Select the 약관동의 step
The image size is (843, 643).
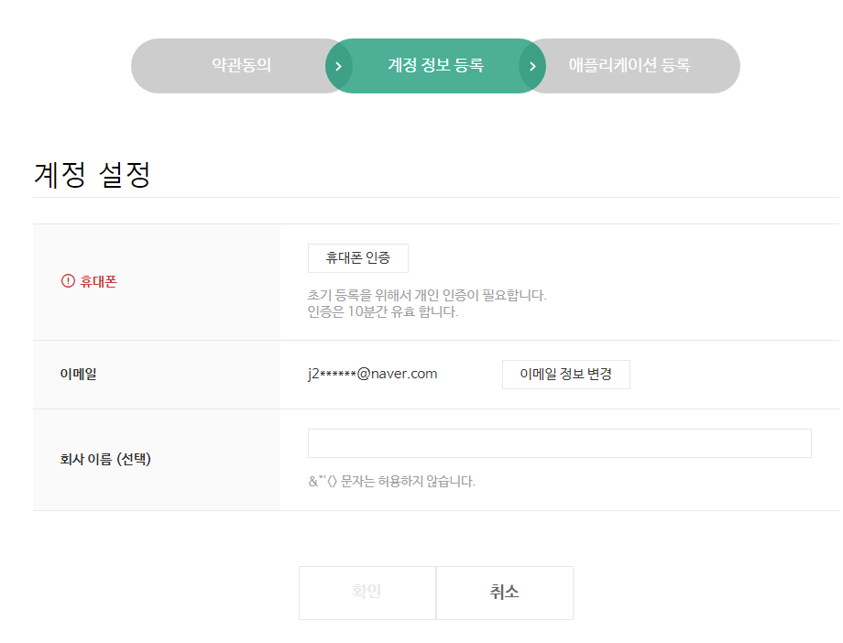tap(241, 66)
